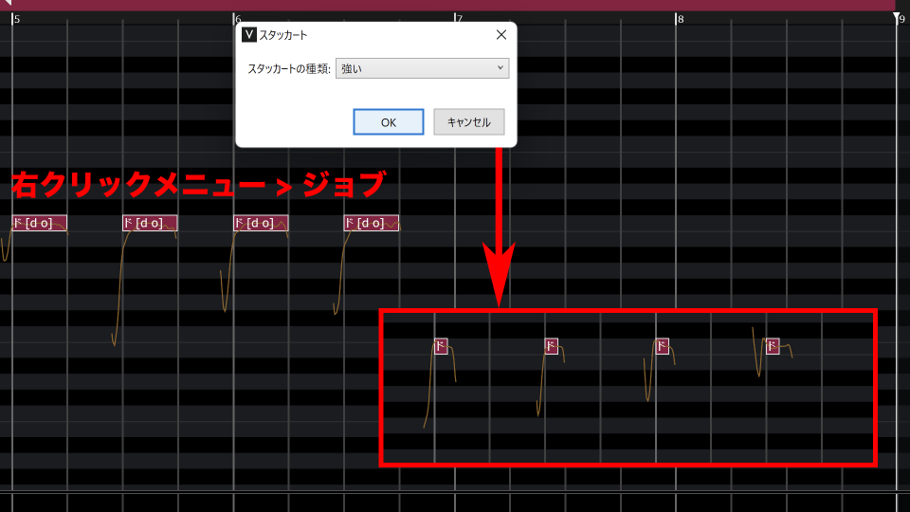The image size is (910, 512).
Task: Jump to measure 6 on the ruler
Action: [x=237, y=19]
